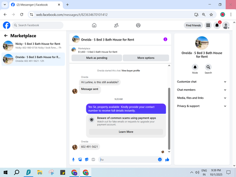Open the Groups icon in top navigation

(138, 25)
